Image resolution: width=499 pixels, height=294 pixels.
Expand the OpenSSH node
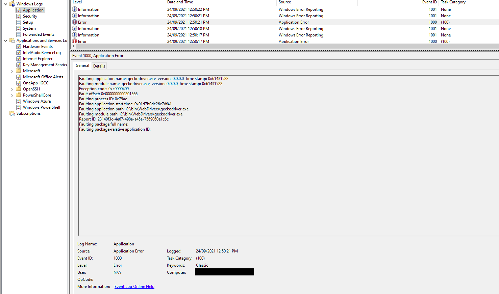point(13,89)
